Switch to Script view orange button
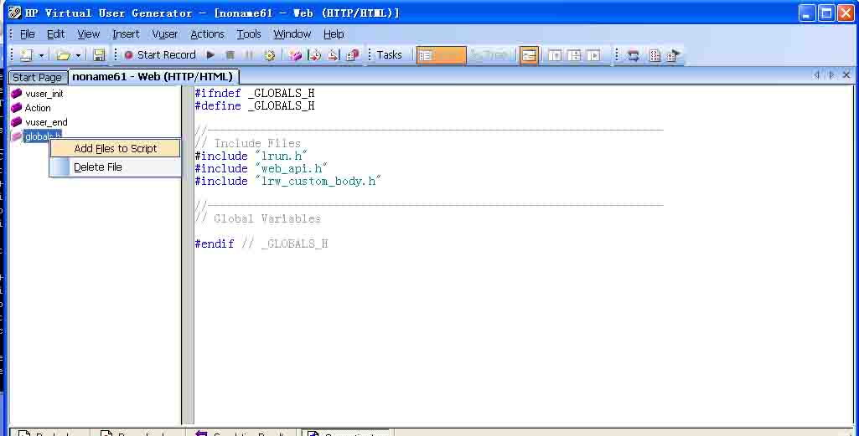Image resolution: width=859 pixels, height=436 pixels. pyautogui.click(x=441, y=55)
